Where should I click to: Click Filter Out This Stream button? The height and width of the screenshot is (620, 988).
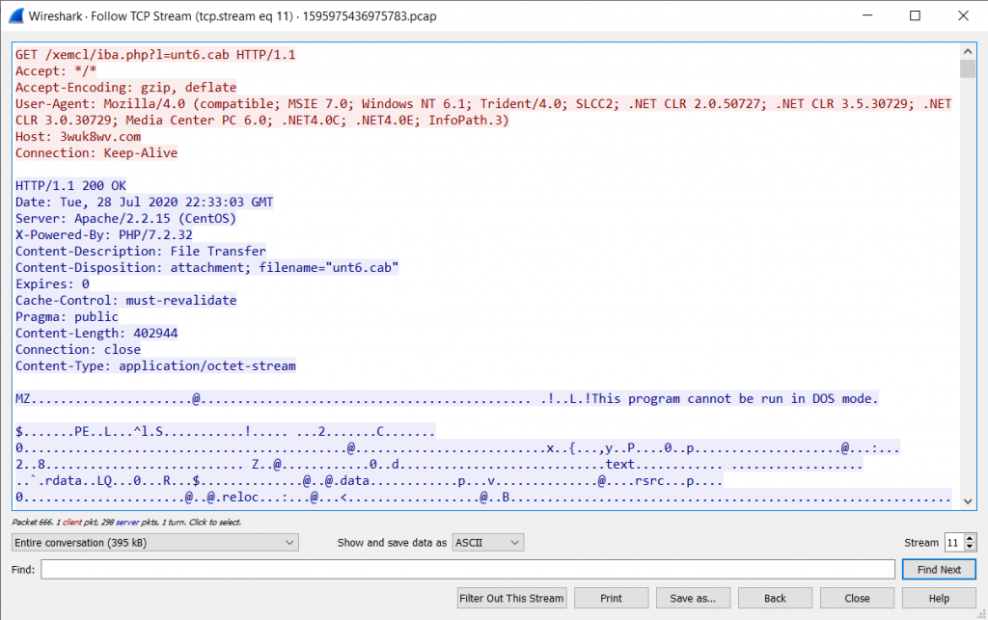(x=511, y=598)
